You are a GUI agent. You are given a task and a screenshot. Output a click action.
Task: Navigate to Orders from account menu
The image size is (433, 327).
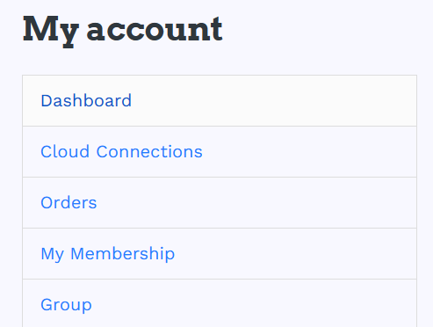(69, 203)
